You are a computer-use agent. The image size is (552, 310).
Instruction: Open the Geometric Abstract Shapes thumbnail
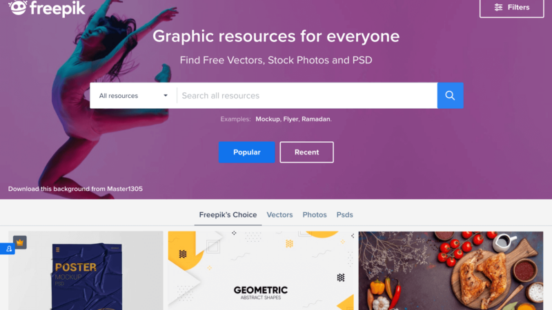point(261,271)
